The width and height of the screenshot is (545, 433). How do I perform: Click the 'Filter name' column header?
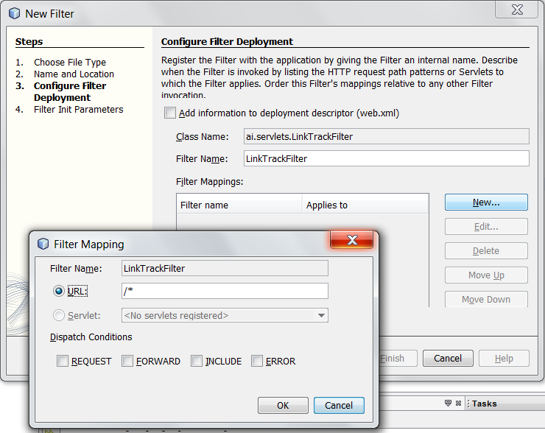click(239, 205)
